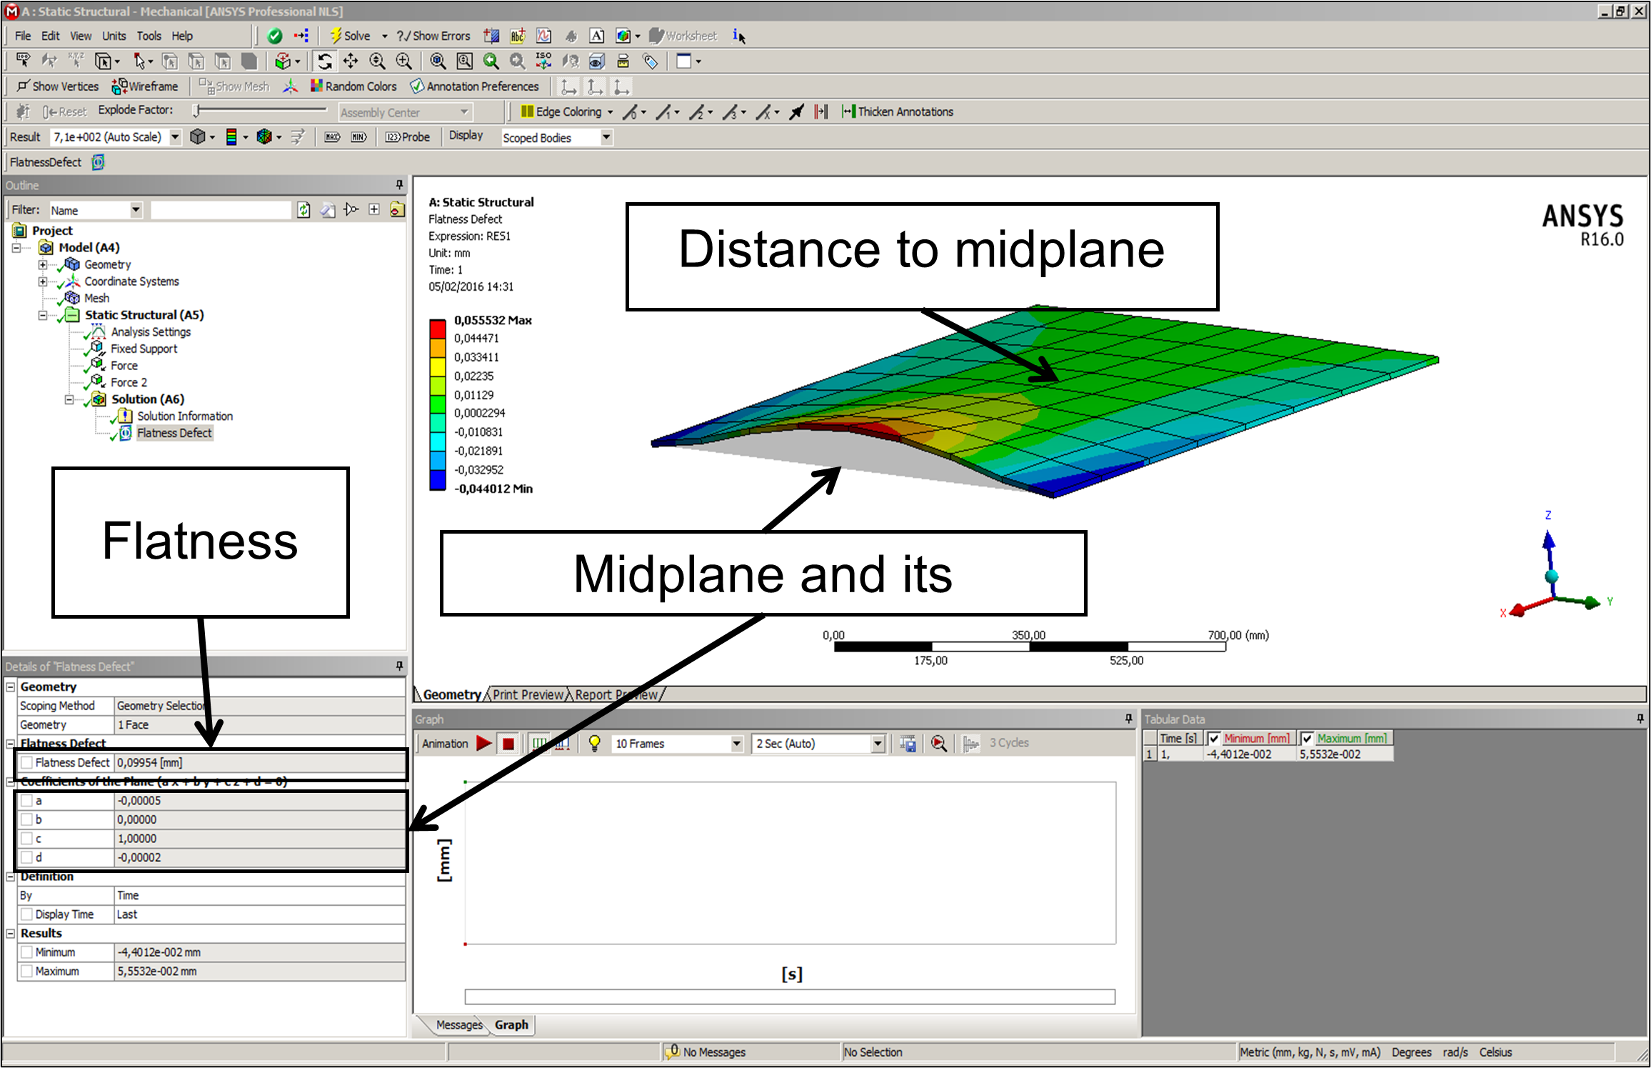Tick the Display Time parameter checkbox
This screenshot has height=1068, width=1651.
pyautogui.click(x=27, y=914)
